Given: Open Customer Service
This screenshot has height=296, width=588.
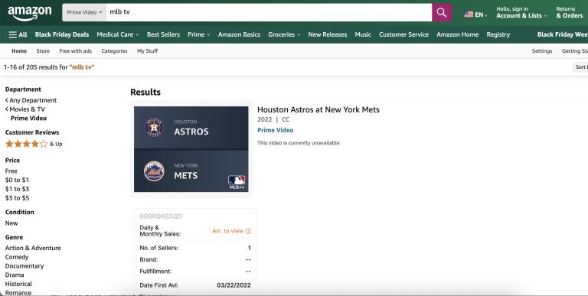Looking at the screenshot, I should (403, 34).
